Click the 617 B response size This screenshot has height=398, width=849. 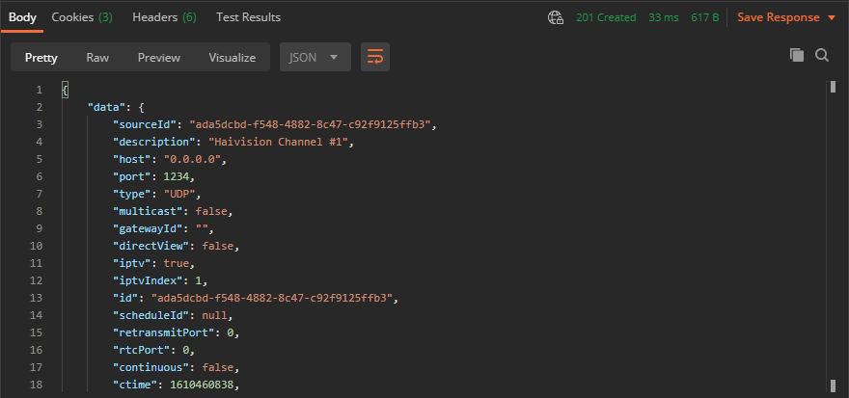(x=706, y=17)
